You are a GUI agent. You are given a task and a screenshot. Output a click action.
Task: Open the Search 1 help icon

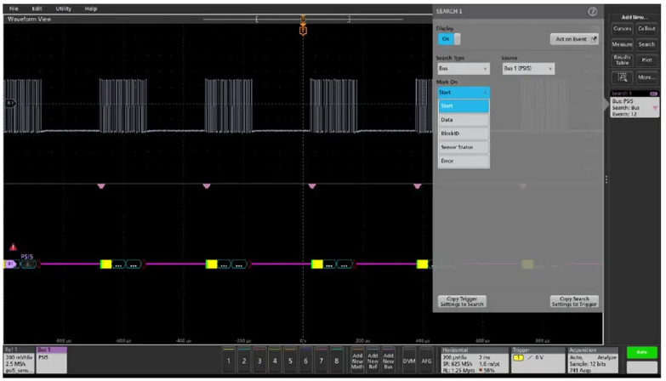coord(592,11)
